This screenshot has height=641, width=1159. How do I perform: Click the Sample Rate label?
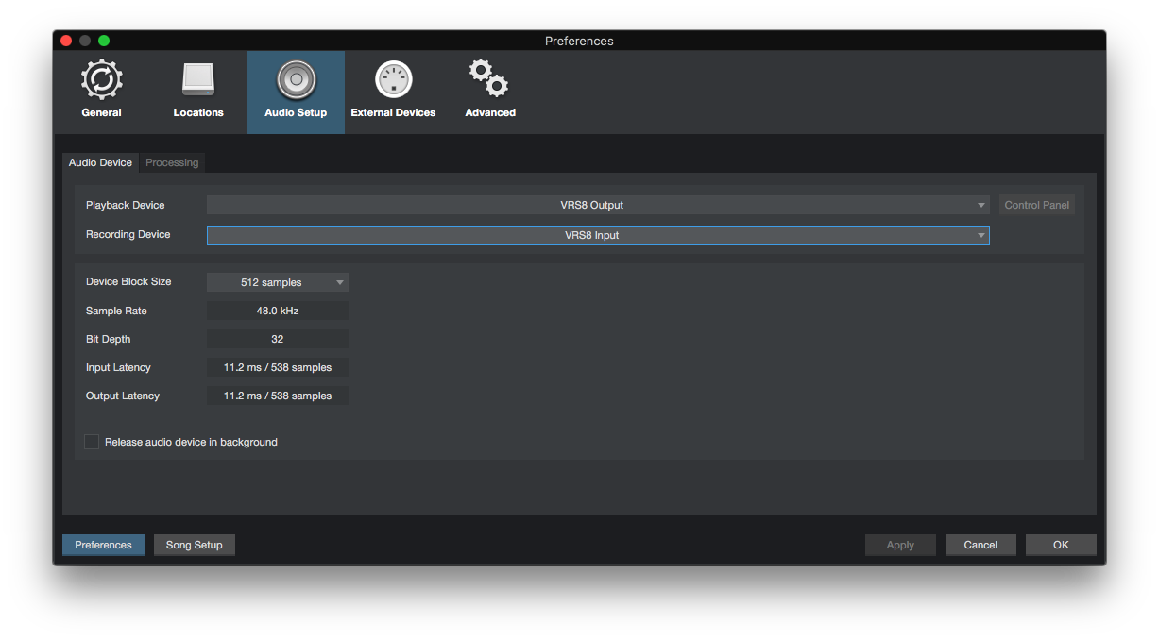pyautogui.click(x=116, y=311)
